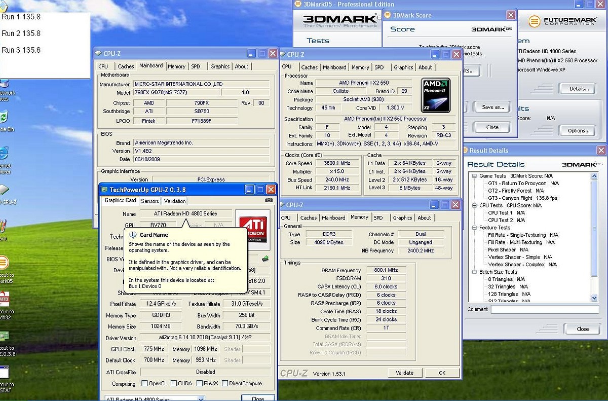This screenshot has width=608, height=401.
Task: Open the Graphics tab in CPU-Z Memory window
Action: click(402, 218)
